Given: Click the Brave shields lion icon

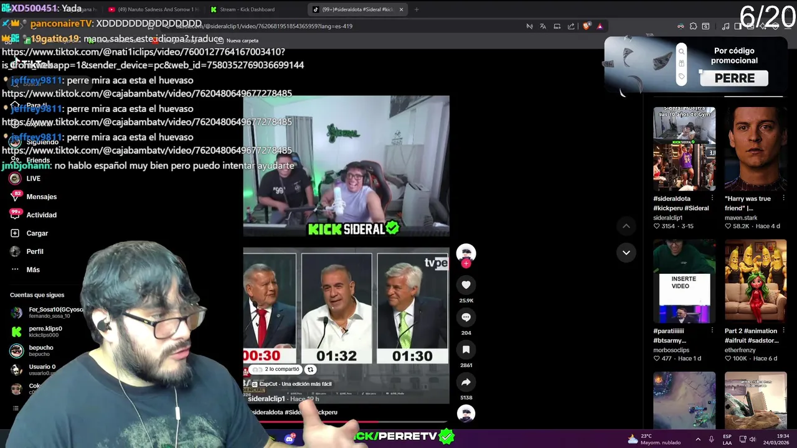Looking at the screenshot, I should 586,26.
